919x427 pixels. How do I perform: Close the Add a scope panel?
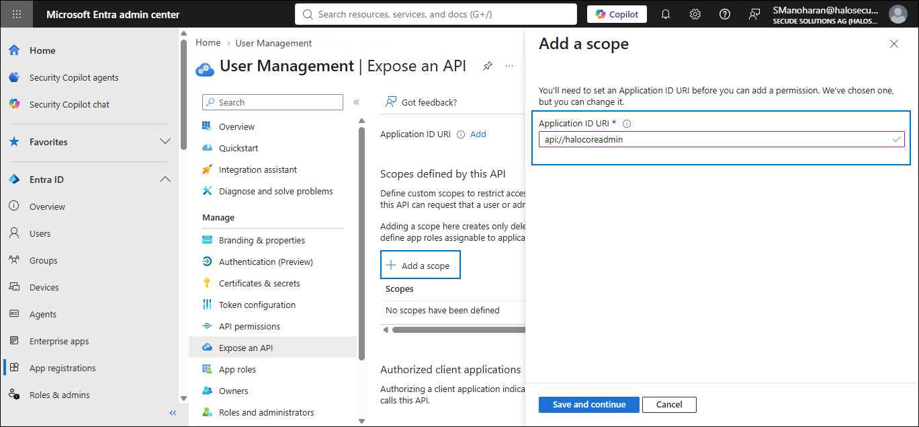click(893, 44)
